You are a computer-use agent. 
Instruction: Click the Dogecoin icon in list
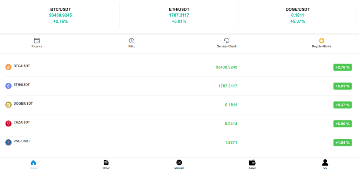click(8, 105)
